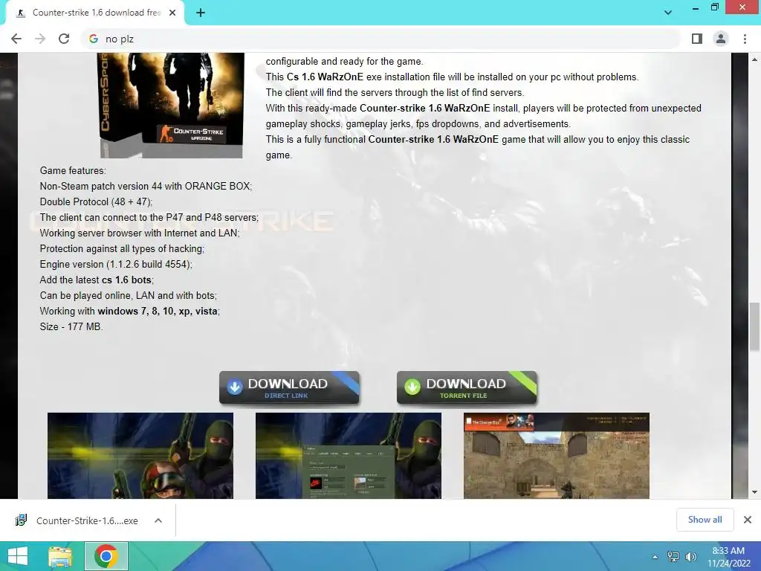Reload the page with the refresh icon
761x571 pixels.
pos(64,39)
